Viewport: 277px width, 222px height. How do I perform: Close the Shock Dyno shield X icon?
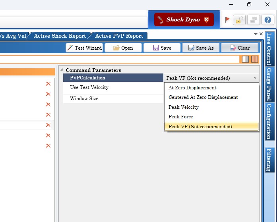[x=206, y=19]
